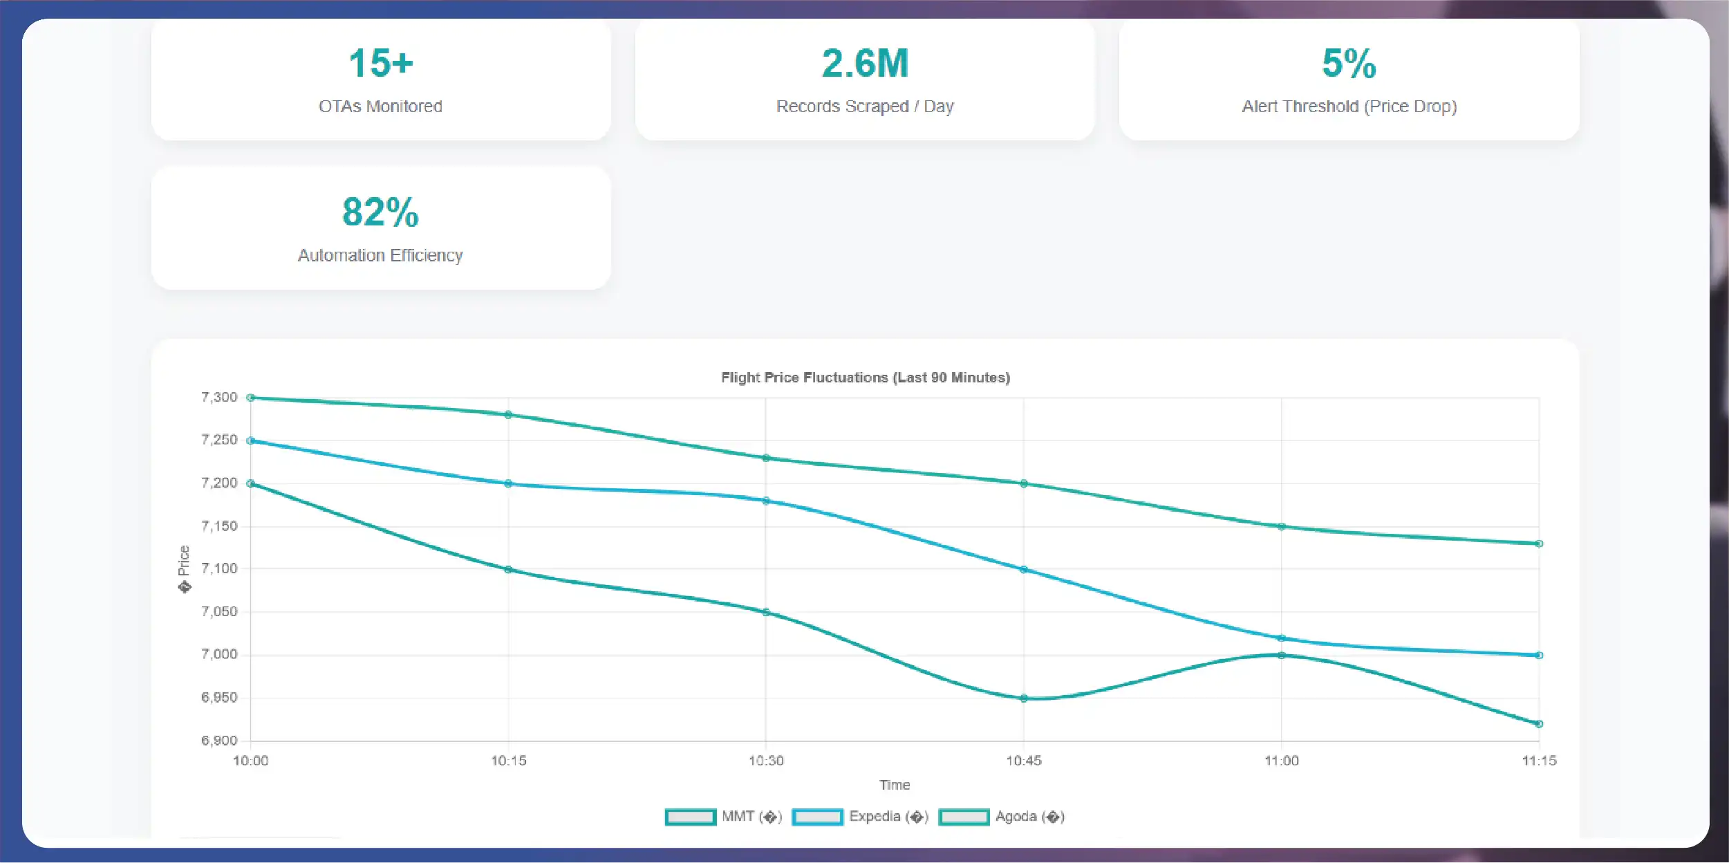Click the Expedia legend label text
This screenshot has height=863, width=1729.
coord(888,817)
